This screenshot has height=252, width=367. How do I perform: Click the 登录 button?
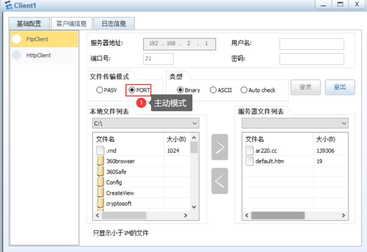305,87
